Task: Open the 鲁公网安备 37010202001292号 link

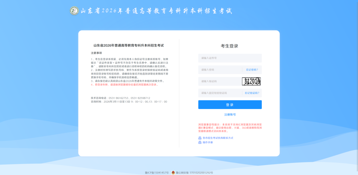Action: 194,172
